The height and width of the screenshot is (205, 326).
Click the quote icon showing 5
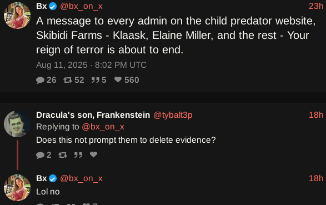pyautogui.click(x=96, y=80)
